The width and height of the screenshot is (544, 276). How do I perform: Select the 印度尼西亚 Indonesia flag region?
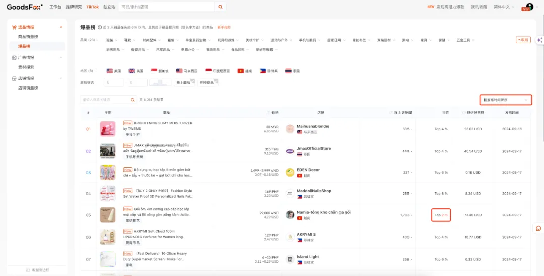(x=218, y=71)
